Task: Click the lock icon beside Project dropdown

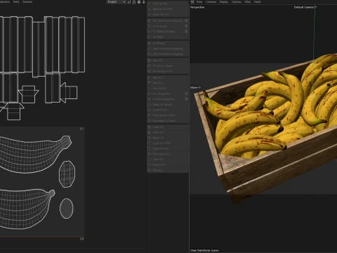Action: pyautogui.click(x=134, y=2)
